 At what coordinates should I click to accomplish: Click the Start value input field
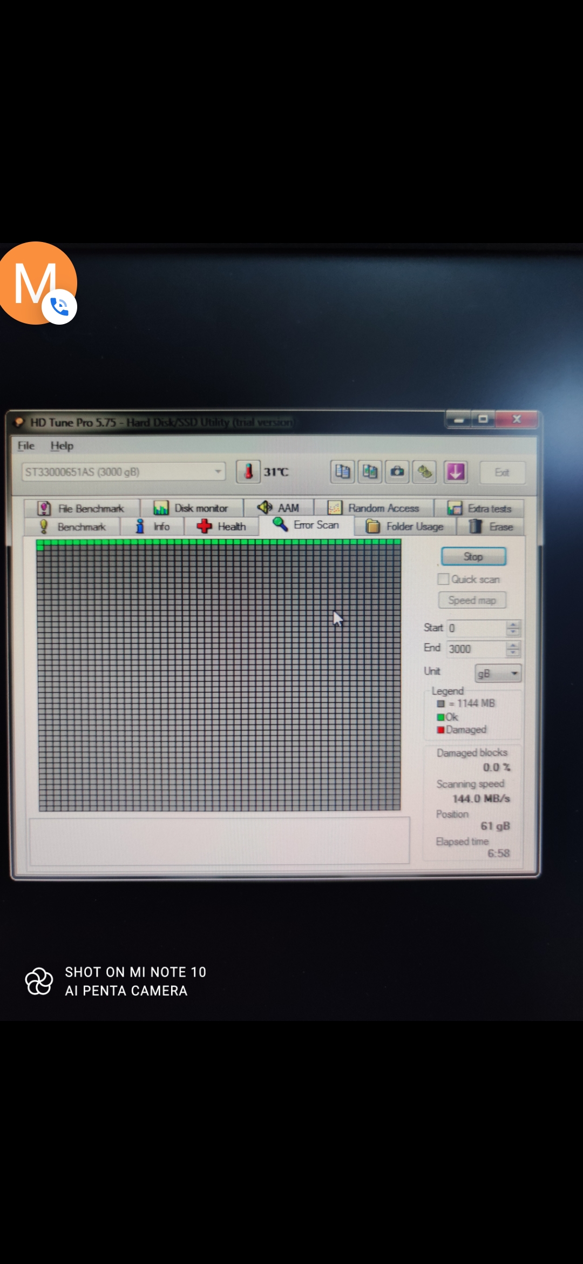[x=477, y=628]
